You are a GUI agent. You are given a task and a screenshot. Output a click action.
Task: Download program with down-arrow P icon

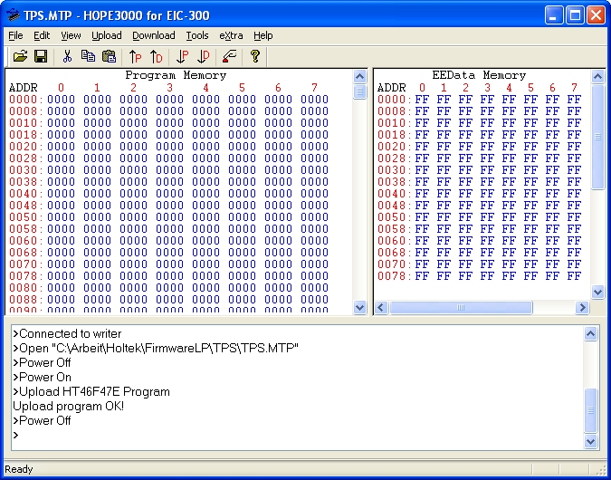pyautogui.click(x=182, y=56)
